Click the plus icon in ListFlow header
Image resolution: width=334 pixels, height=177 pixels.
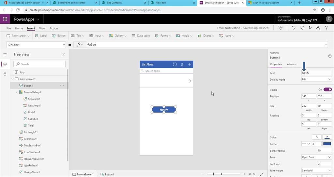click(190, 64)
